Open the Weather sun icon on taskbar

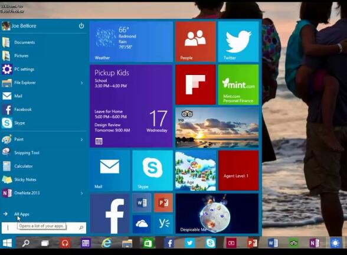335,243
